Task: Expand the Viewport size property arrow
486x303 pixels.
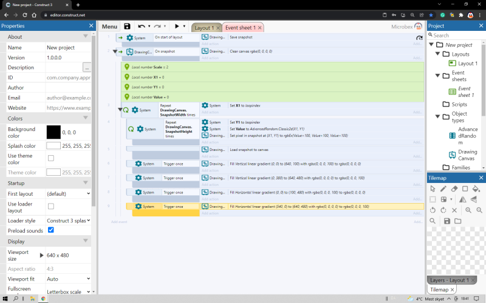Action: click(x=41, y=255)
